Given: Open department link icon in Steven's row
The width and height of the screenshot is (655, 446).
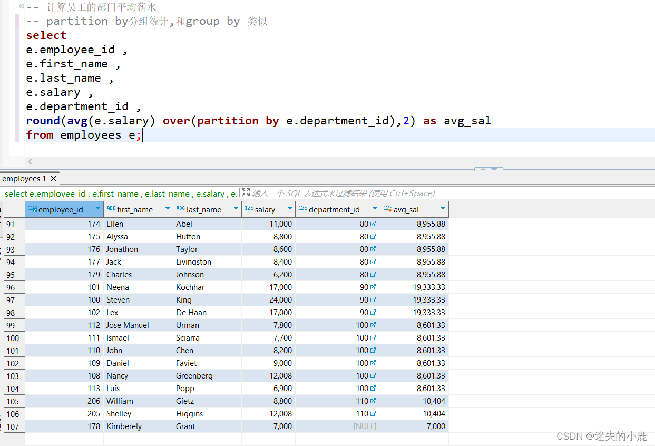Looking at the screenshot, I should [x=373, y=299].
